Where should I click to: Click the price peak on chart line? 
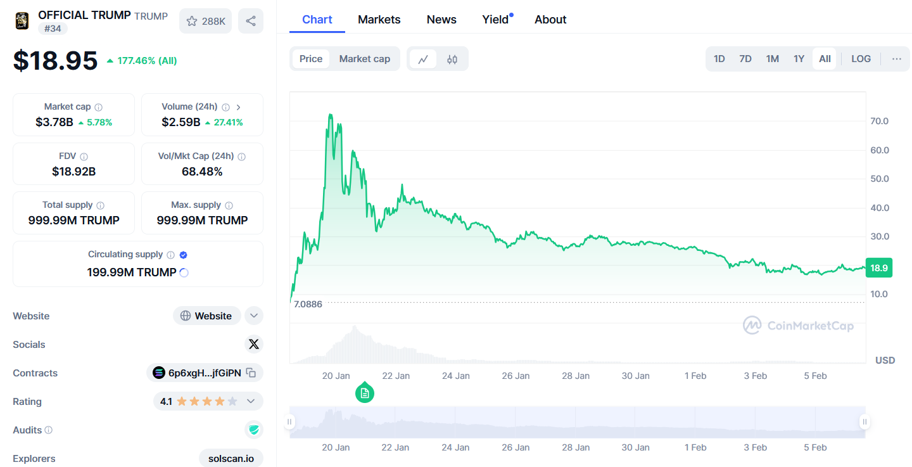point(330,115)
